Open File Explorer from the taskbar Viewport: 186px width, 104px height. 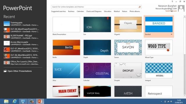[6, 101]
